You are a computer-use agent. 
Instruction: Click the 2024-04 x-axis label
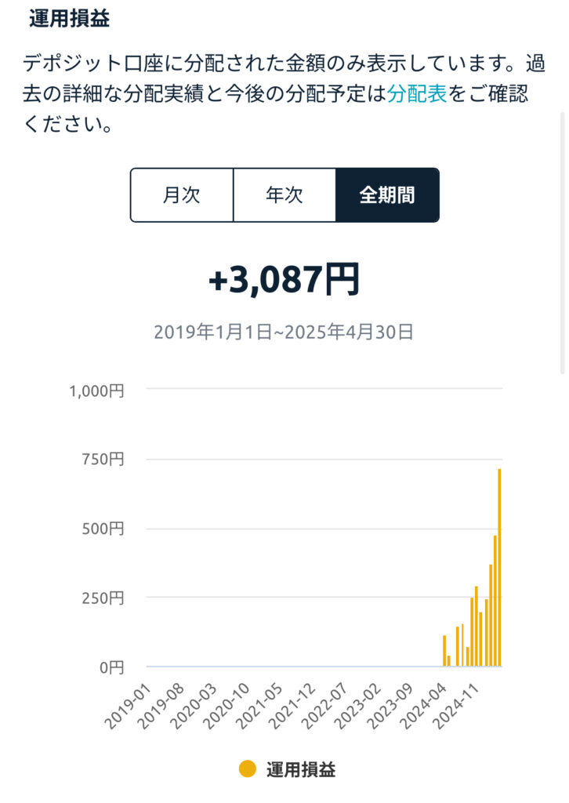[423, 706]
